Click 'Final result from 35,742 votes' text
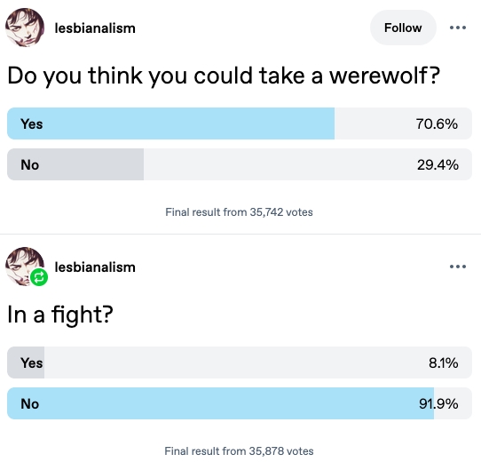This screenshot has width=481, height=462. click(239, 212)
